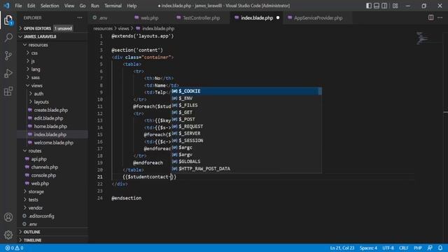The height and width of the screenshot is (252, 448).
Task: Open editor more actions ellipsis
Action: (x=440, y=17)
